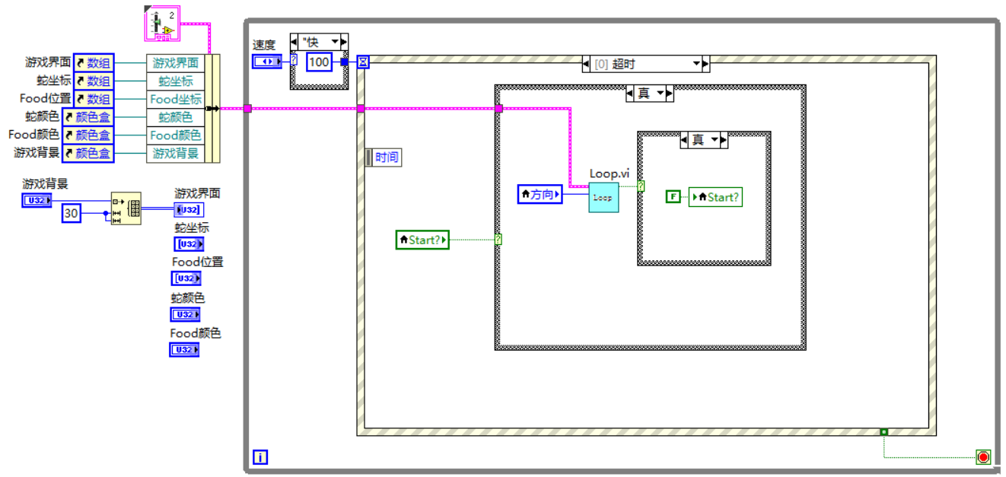
Task: Open outer 真 case selector dropdown
Action: pos(660,94)
